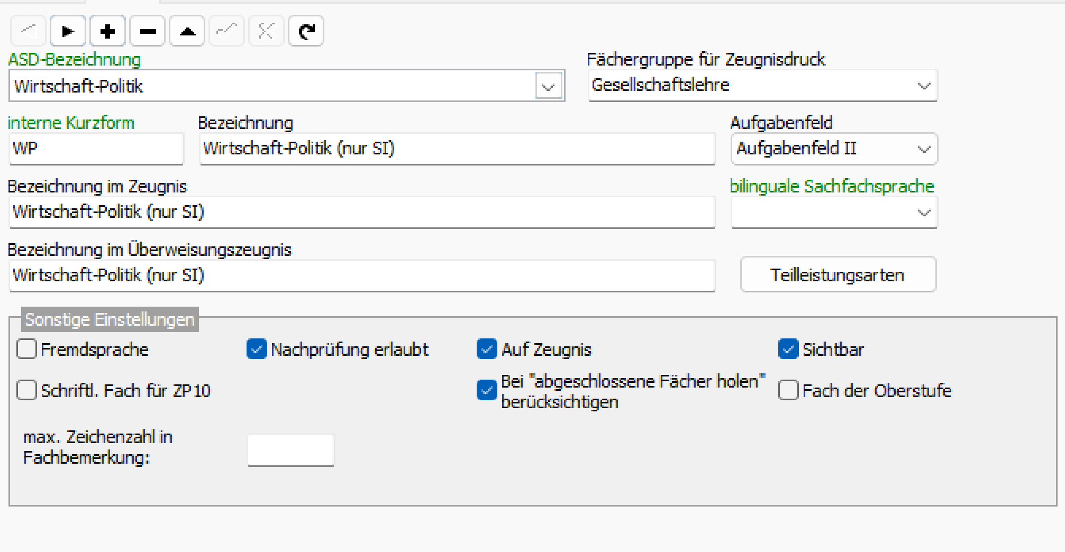Toggle Fremdsprache checkbox
1065x552 pixels.
click(26, 349)
